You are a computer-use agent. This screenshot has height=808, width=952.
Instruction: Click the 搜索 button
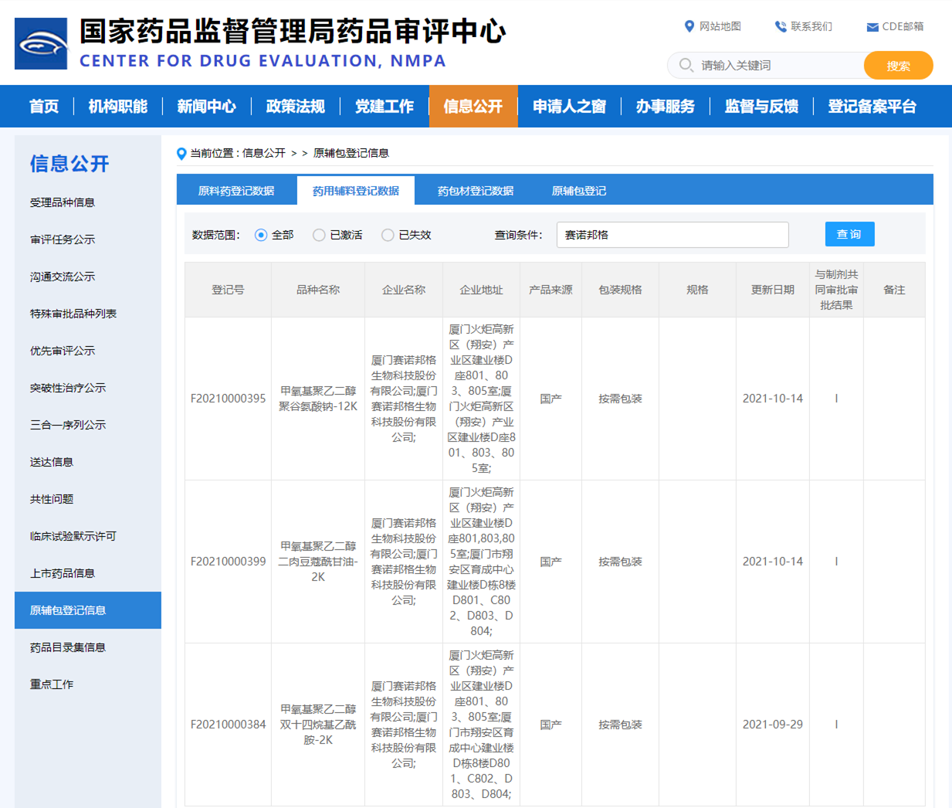tap(898, 65)
